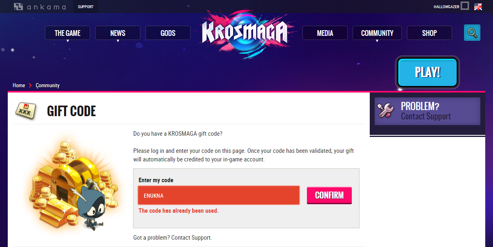Go to Home via breadcrumb

(x=19, y=85)
